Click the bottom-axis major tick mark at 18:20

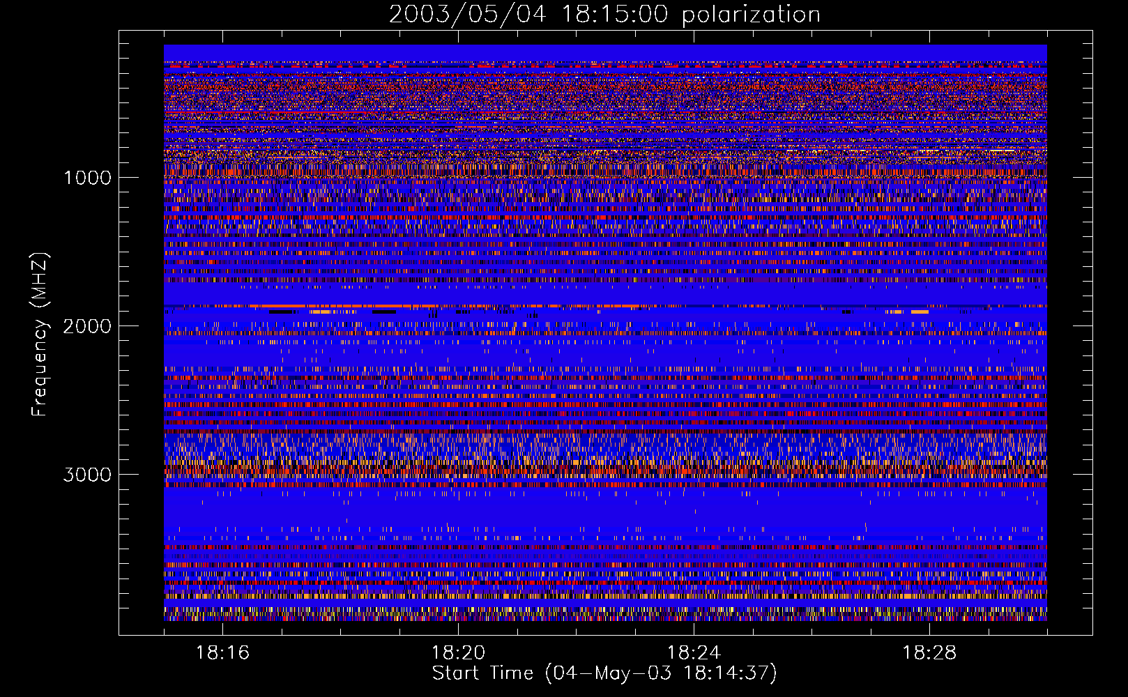pyautogui.click(x=458, y=628)
